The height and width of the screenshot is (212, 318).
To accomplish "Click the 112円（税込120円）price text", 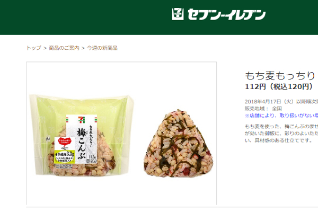I will pos(279,86).
